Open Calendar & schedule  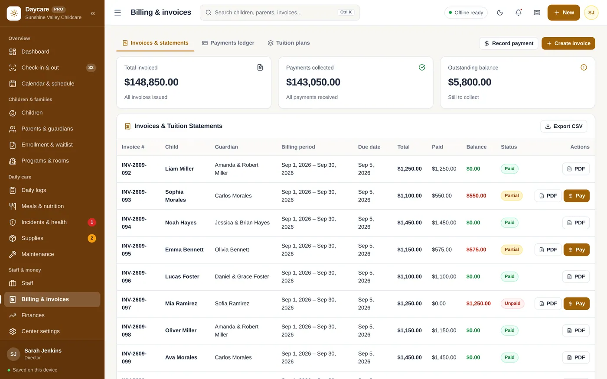coord(52,84)
